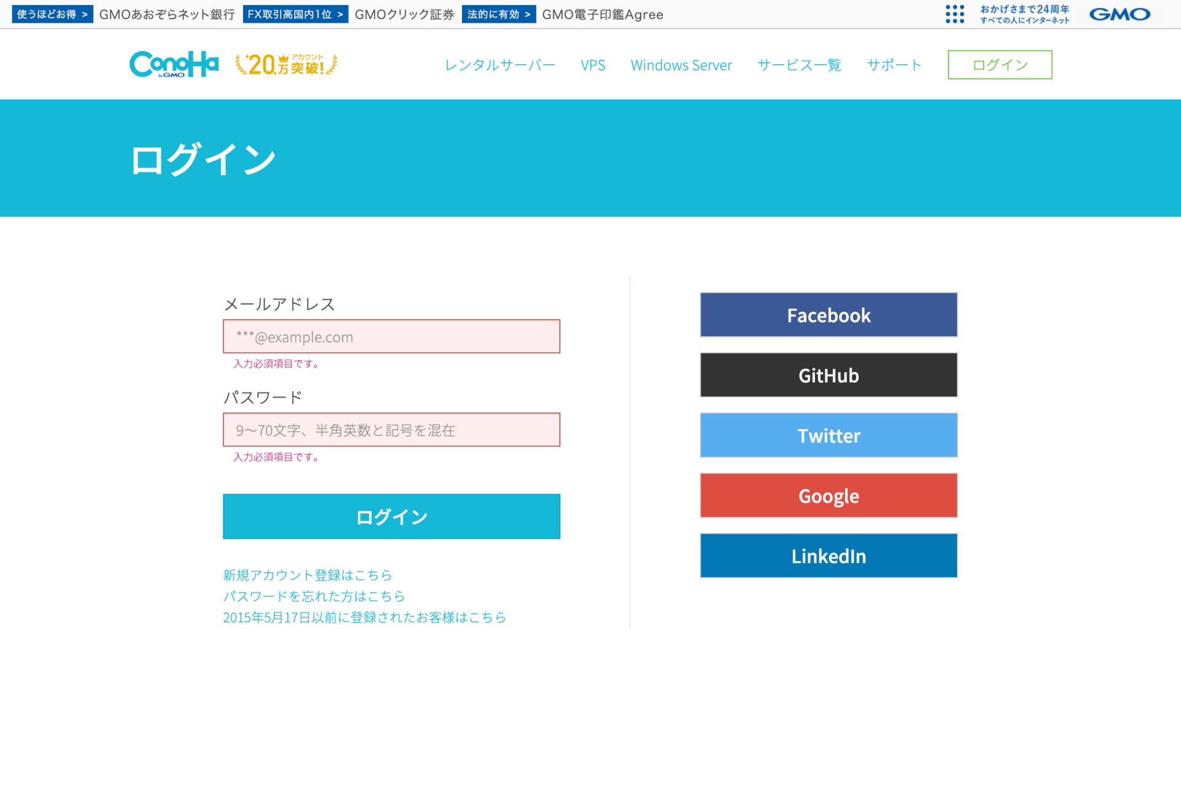This screenshot has height=801, width=1181.
Task: Sign in with Twitter button
Action: (829, 435)
